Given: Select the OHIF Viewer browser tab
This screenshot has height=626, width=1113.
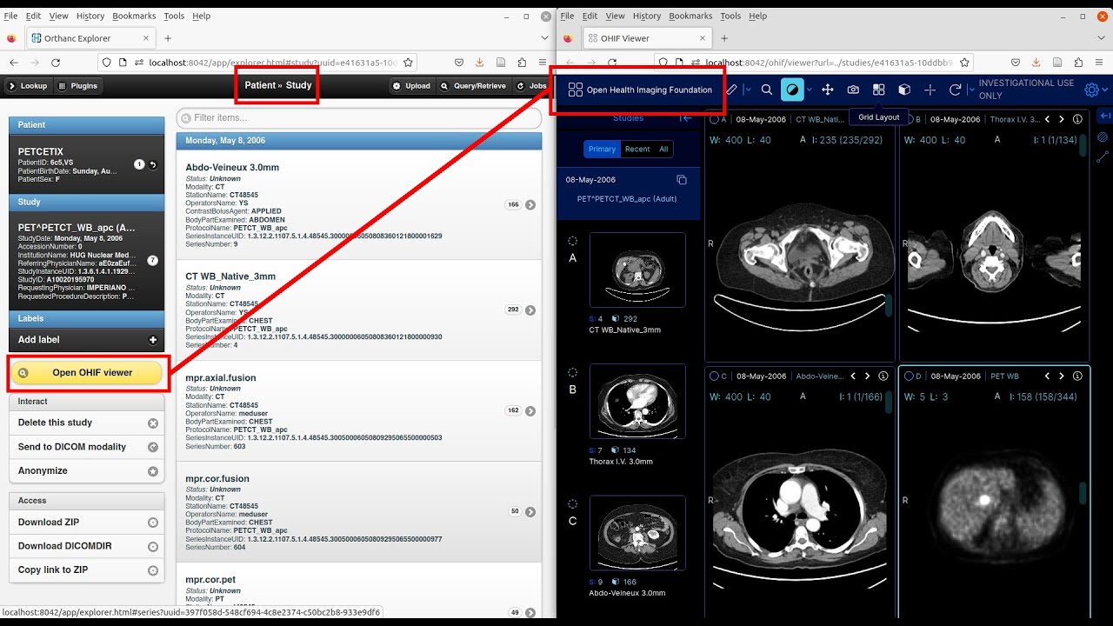Looking at the screenshot, I should (646, 38).
